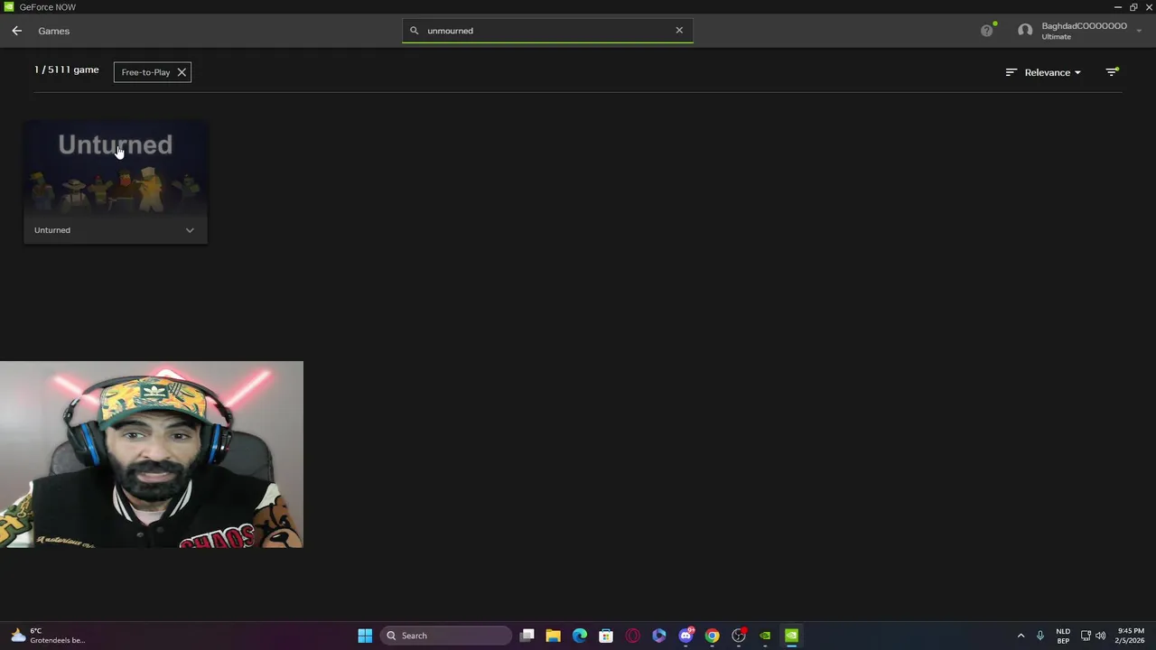Click the search magnifier icon
Screen dimensions: 1156x650
coord(415,31)
